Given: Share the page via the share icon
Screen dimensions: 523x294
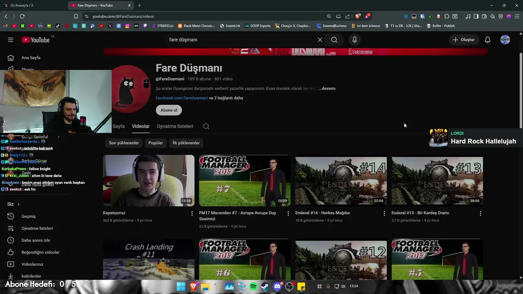Looking at the screenshot, I should pos(348,16).
